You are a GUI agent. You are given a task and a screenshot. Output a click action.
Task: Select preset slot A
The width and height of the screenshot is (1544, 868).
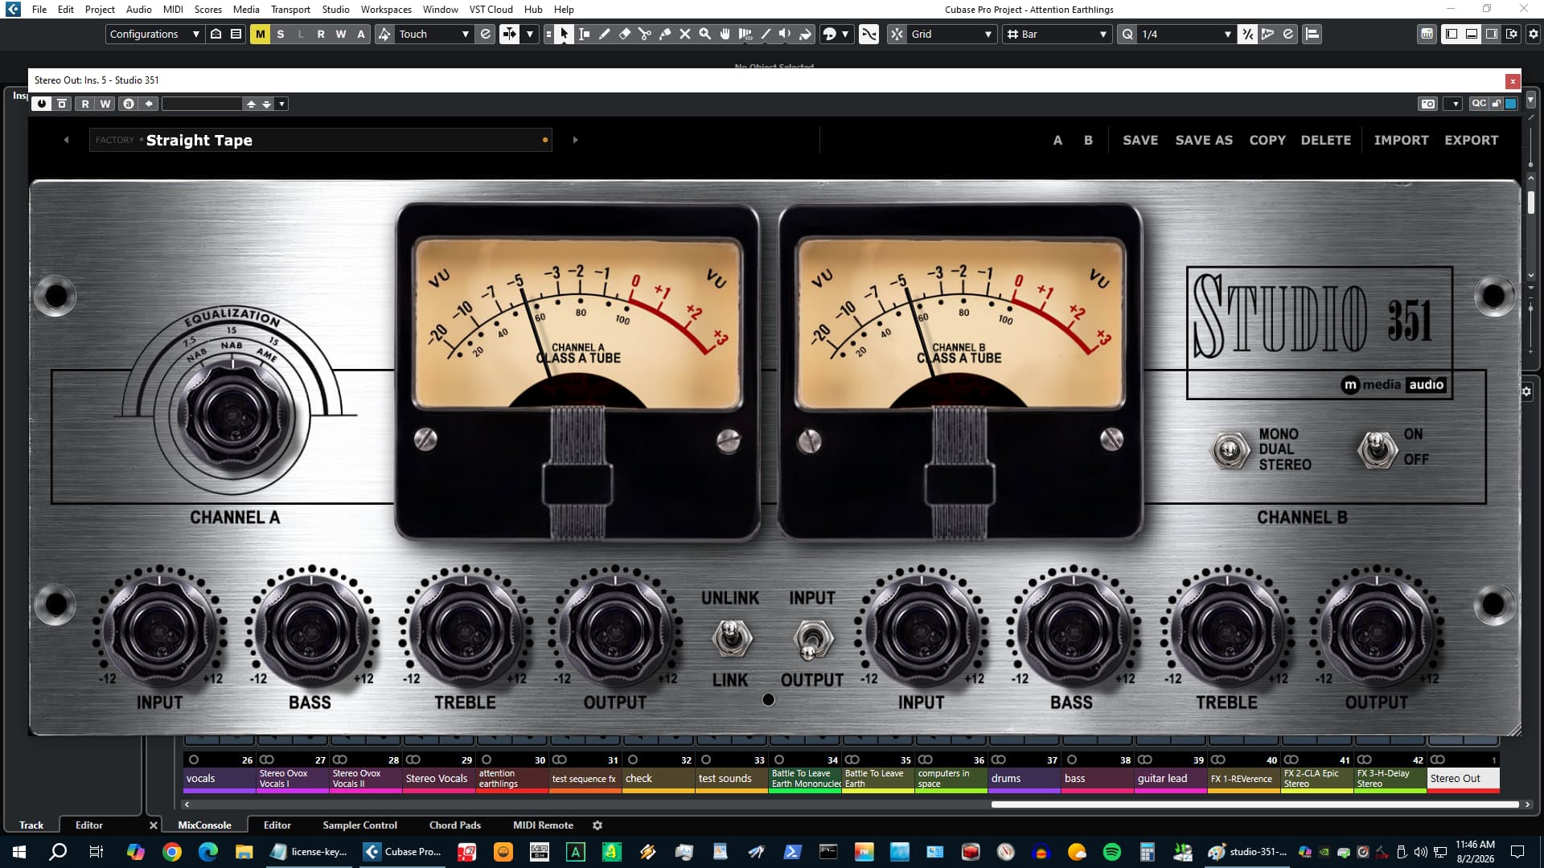(1057, 140)
